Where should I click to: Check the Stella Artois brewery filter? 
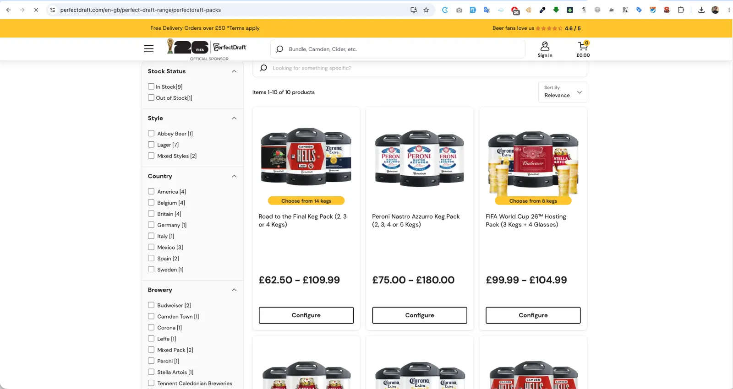pyautogui.click(x=151, y=372)
